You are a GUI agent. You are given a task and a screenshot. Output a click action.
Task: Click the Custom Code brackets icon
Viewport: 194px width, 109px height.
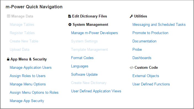132,67
